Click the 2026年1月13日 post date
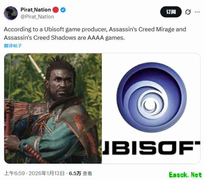Viewport: 204px width, 180px height. point(47,173)
